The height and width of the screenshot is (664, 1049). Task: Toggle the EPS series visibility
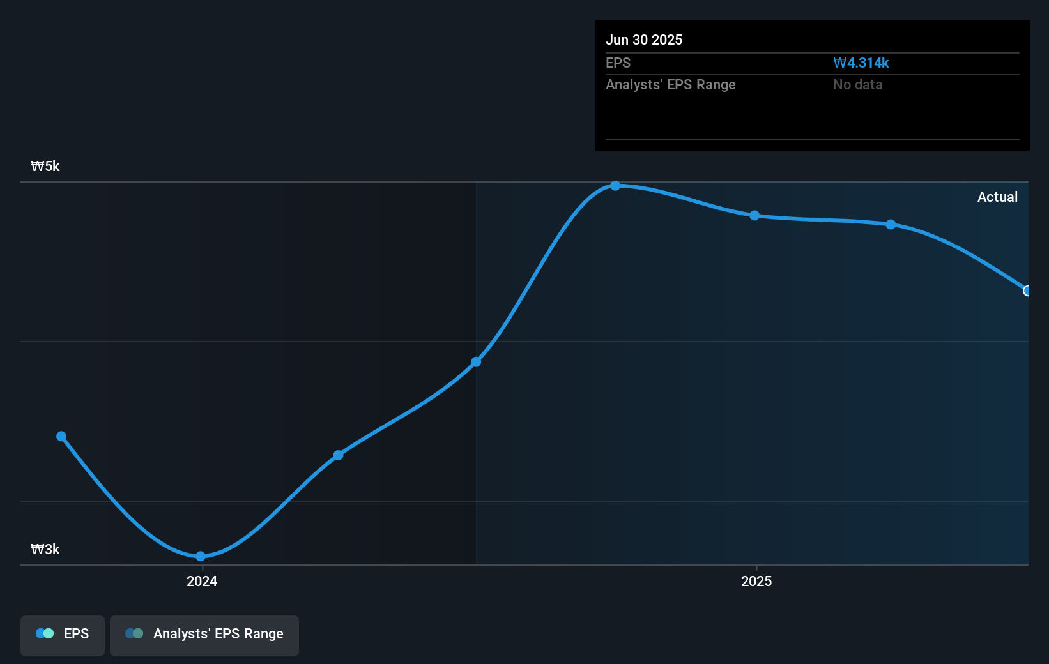click(62, 633)
